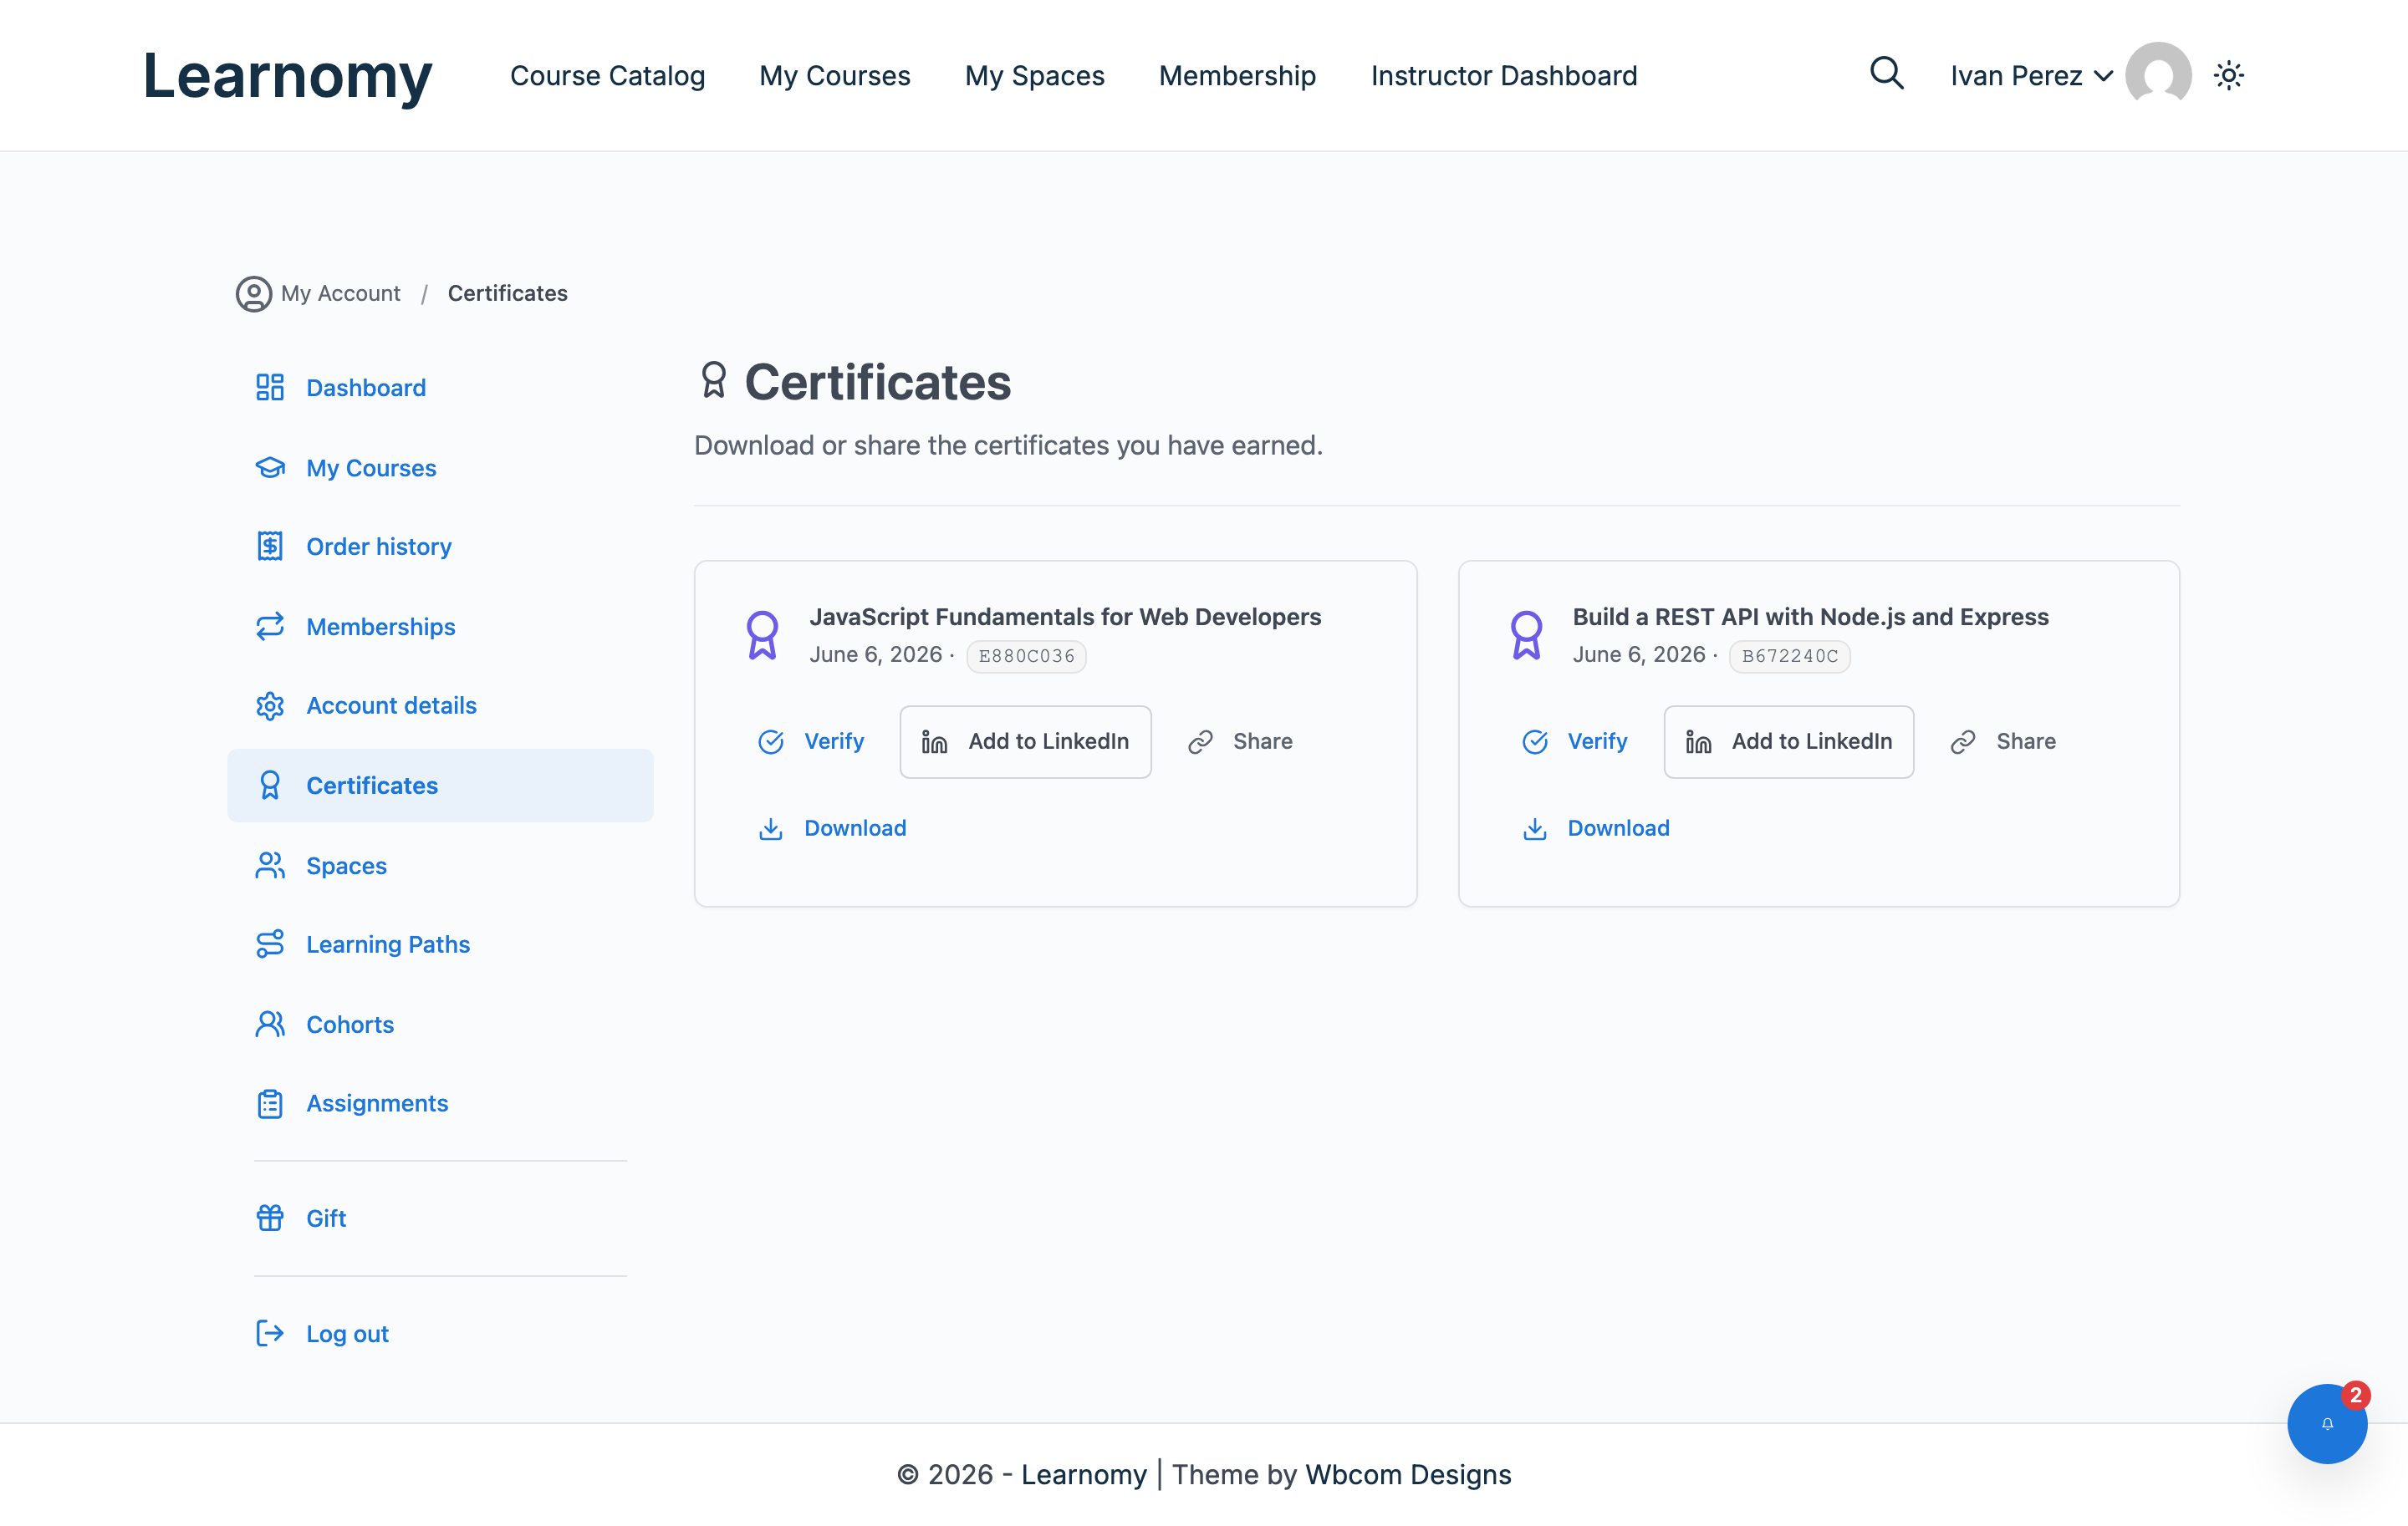The image size is (2408, 1526).
Task: Click the log out arrow icon
Action: [x=270, y=1333]
